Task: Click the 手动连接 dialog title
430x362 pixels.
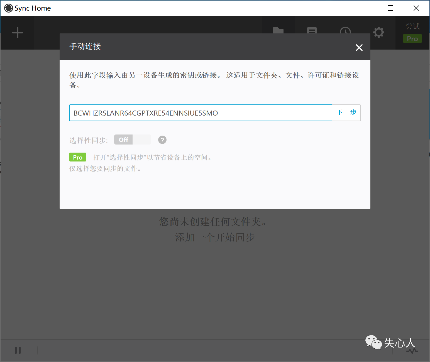Action: coord(85,47)
